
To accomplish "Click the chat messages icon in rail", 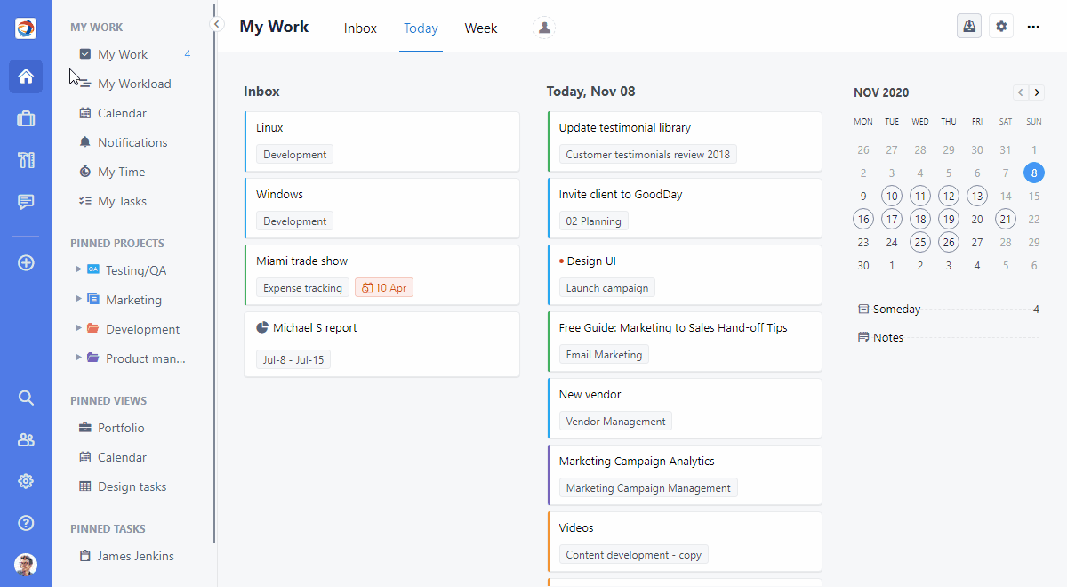I will tap(26, 202).
